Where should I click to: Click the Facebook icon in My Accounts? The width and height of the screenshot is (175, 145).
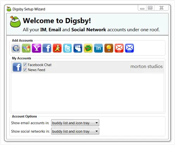tap(17, 67)
